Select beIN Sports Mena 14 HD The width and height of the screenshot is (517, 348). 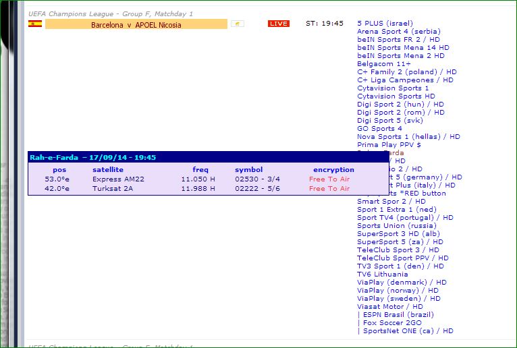point(403,48)
